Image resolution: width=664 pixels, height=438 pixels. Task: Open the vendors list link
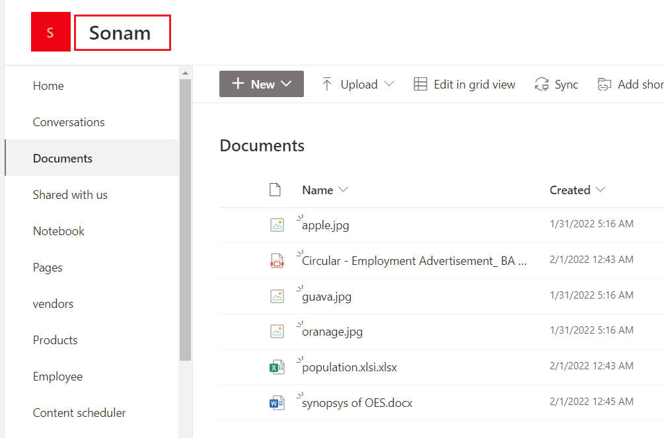pos(53,304)
